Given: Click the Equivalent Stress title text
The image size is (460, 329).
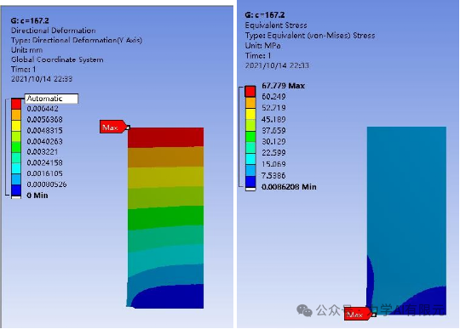Looking at the screenshot, I should click(x=276, y=26).
